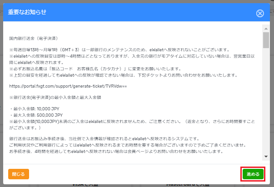Click the scrollbar down arrow
274x187 pixels.
pos(265,157)
